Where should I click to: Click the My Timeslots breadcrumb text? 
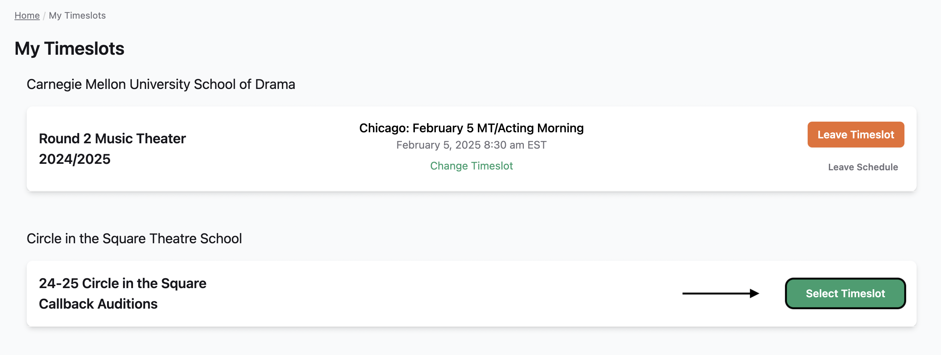[77, 16]
